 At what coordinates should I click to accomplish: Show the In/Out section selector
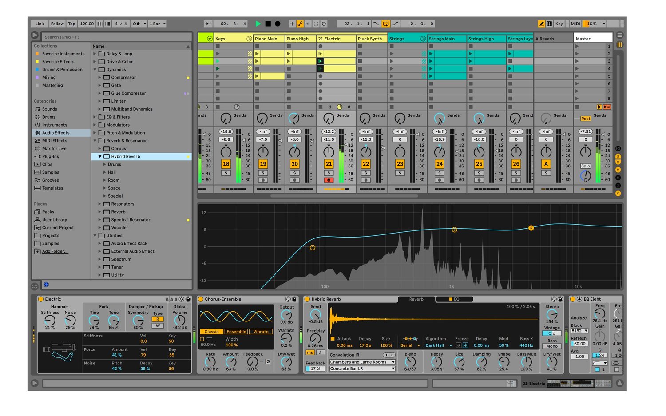point(618,148)
